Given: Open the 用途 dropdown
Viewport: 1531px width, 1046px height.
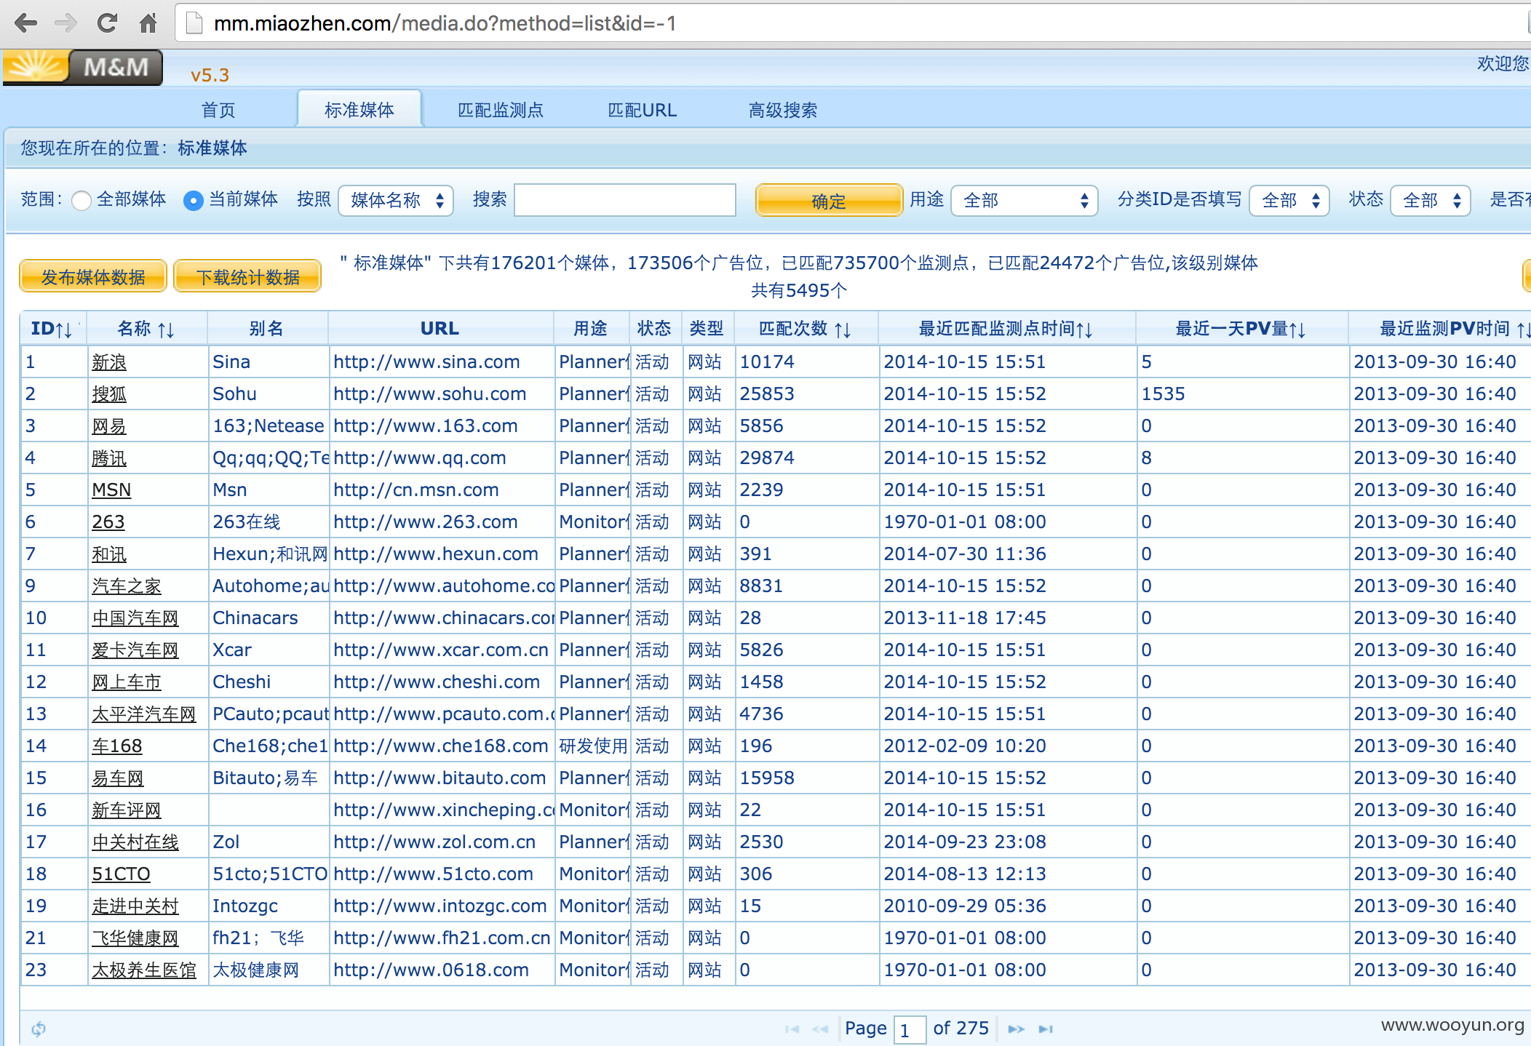Looking at the screenshot, I should 1024,200.
